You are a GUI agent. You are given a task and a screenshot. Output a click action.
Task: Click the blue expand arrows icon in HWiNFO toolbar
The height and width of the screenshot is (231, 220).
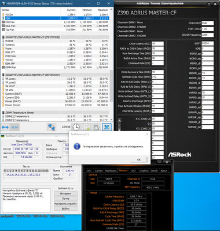tap(5, 127)
